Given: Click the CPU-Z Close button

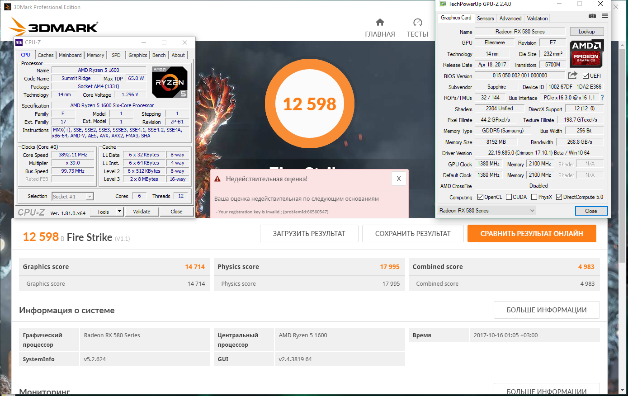Looking at the screenshot, I should [176, 212].
